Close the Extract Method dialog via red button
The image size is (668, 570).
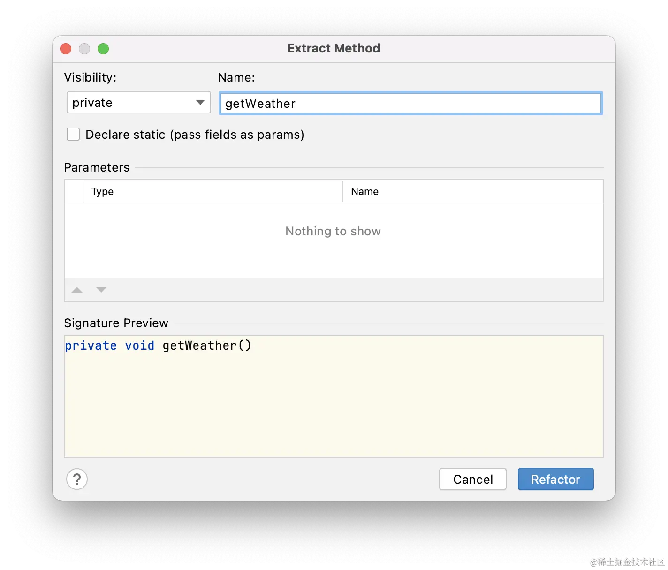coord(66,49)
